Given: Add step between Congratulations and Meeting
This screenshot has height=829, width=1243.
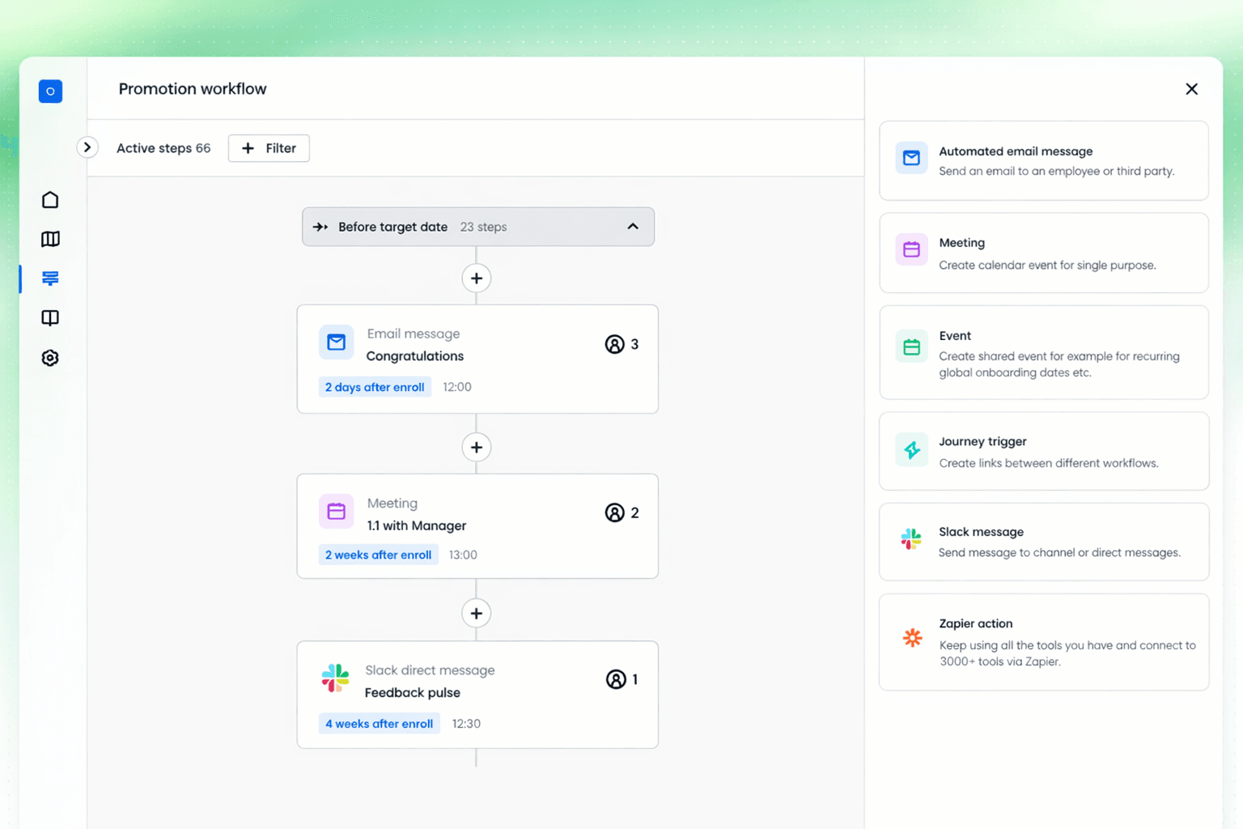Looking at the screenshot, I should [x=477, y=447].
